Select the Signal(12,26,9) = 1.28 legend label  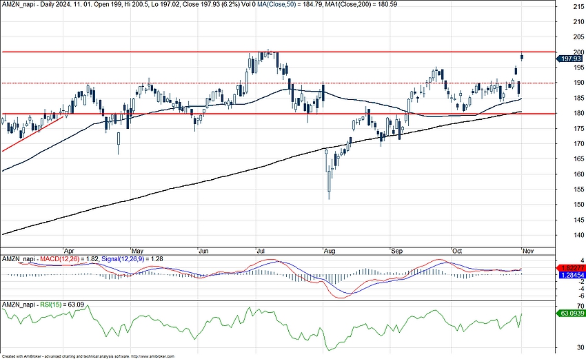(132, 259)
